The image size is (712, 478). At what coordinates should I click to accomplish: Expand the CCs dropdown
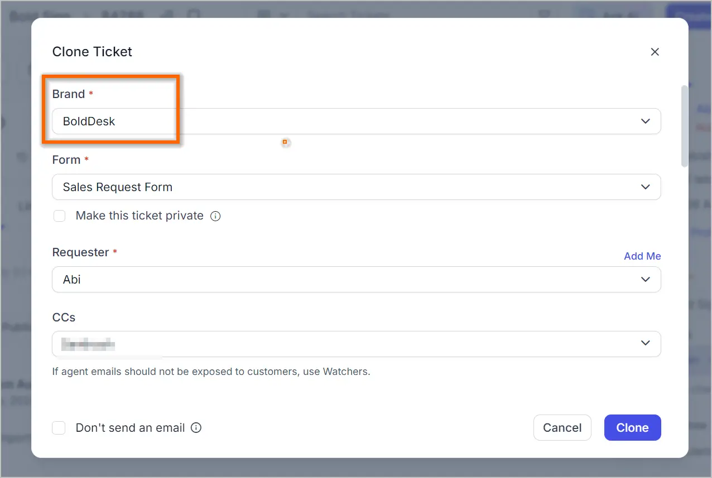[356, 344]
